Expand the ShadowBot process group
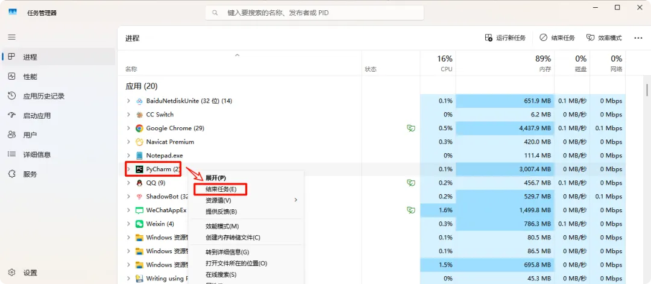Viewport: 651px width, 284px height. (129, 197)
